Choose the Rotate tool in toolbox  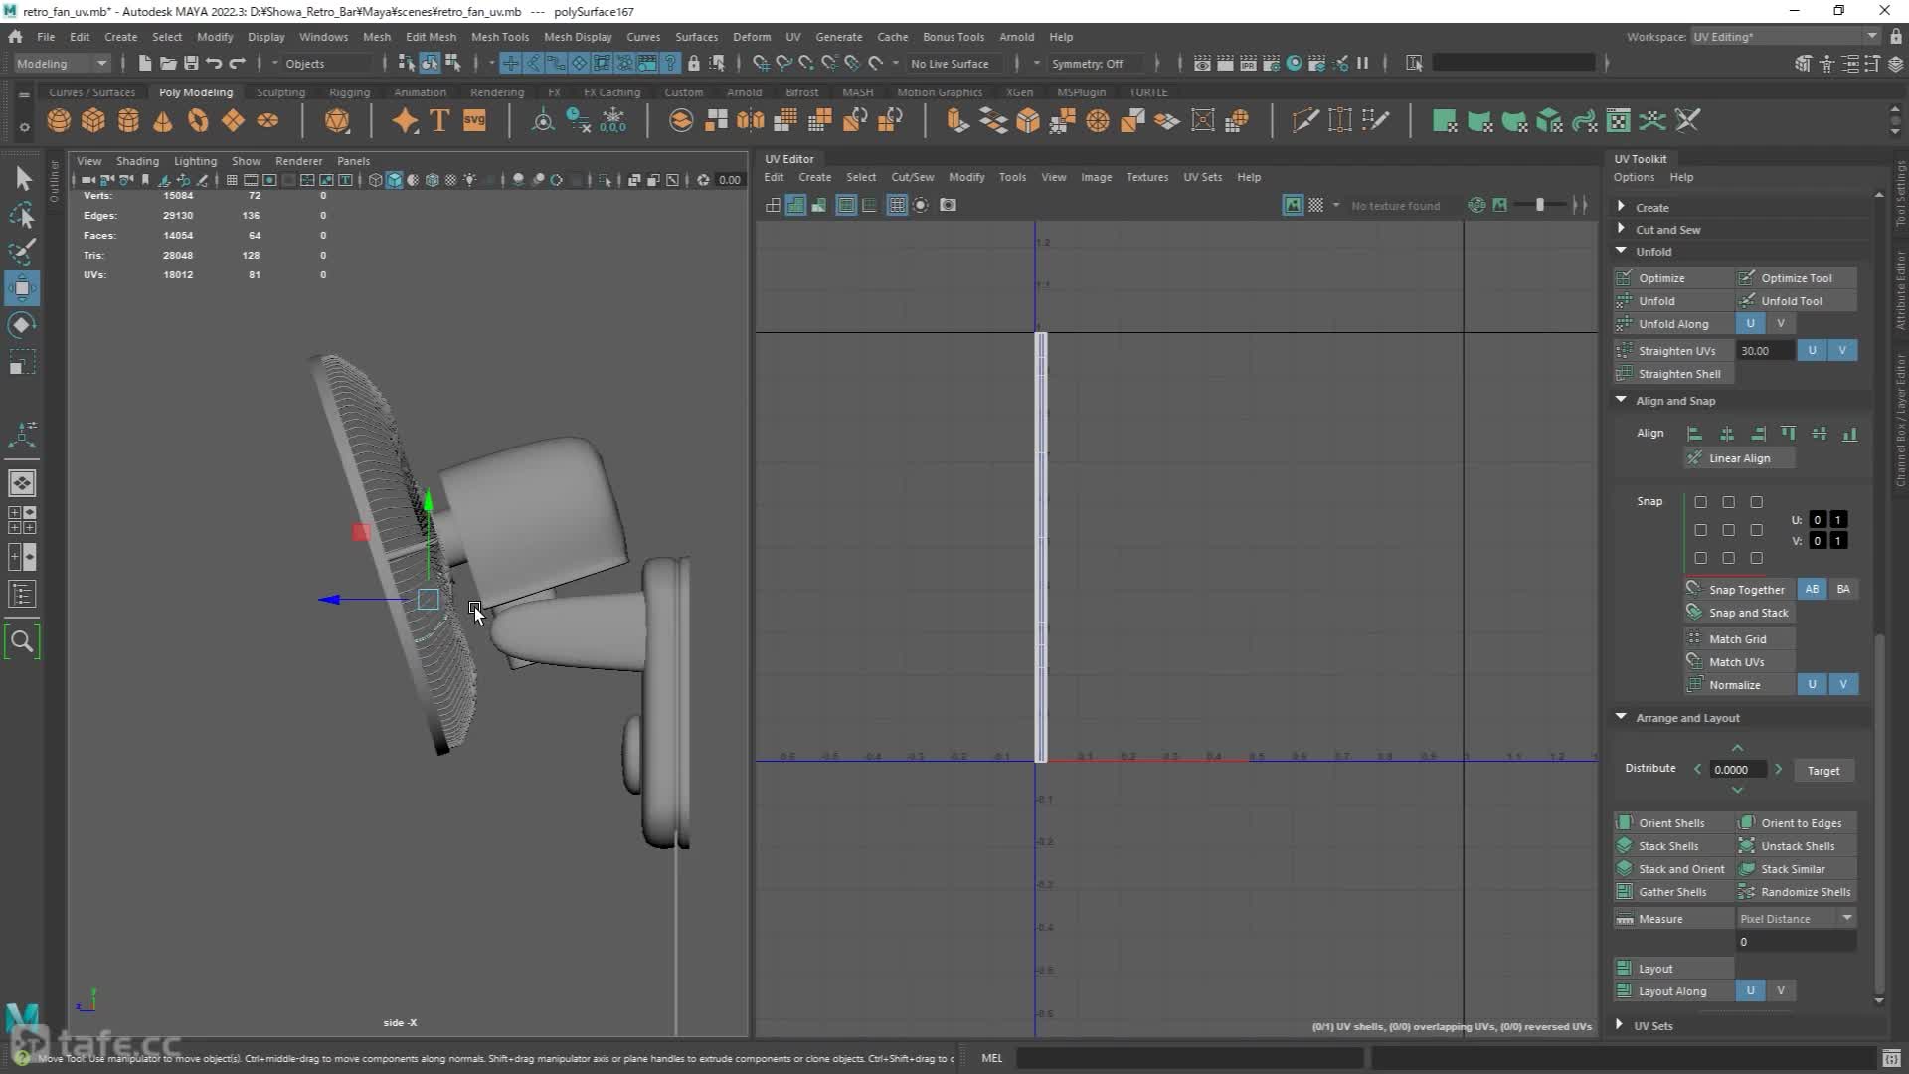click(22, 325)
